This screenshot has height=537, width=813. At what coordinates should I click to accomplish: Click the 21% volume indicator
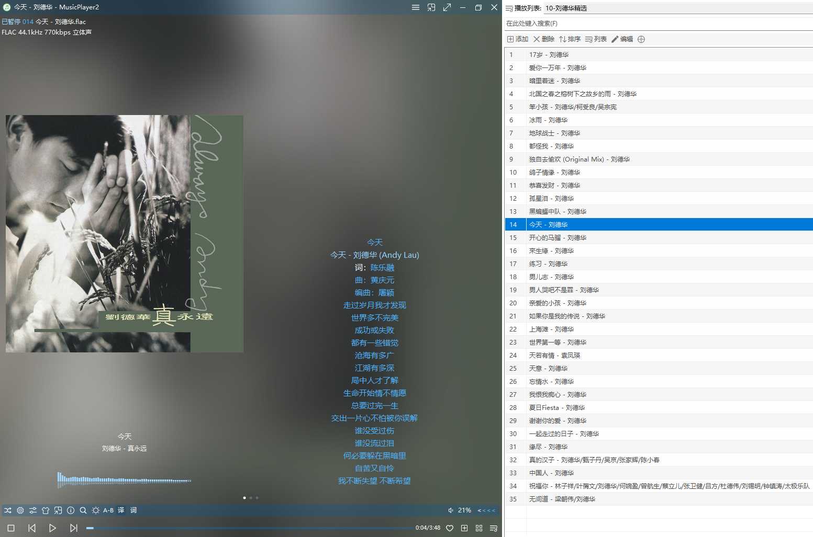[x=464, y=510]
